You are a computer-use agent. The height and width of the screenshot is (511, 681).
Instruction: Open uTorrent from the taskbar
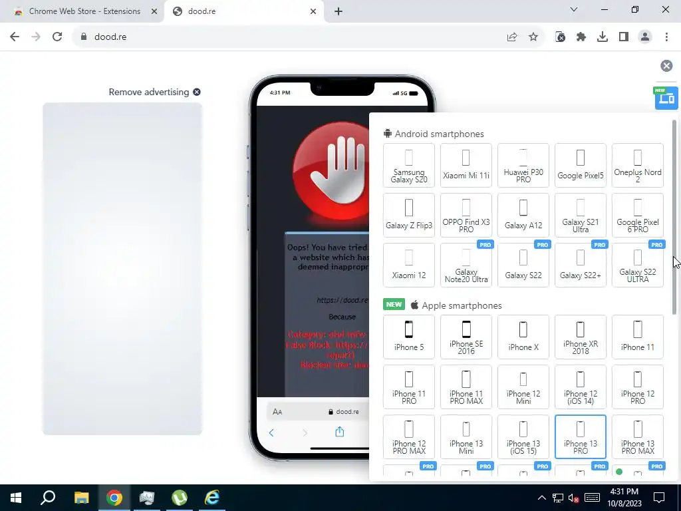pyautogui.click(x=180, y=498)
